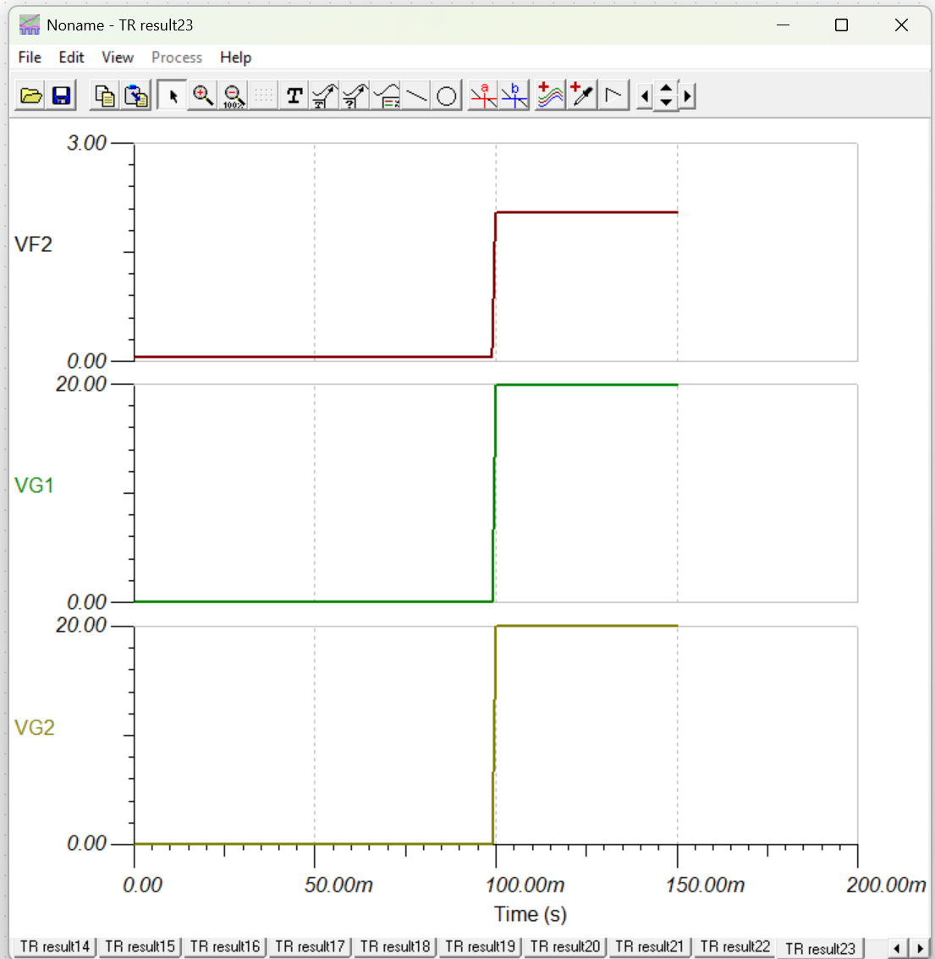Select the draw circle tool
The image size is (935, 959).
coord(447,96)
